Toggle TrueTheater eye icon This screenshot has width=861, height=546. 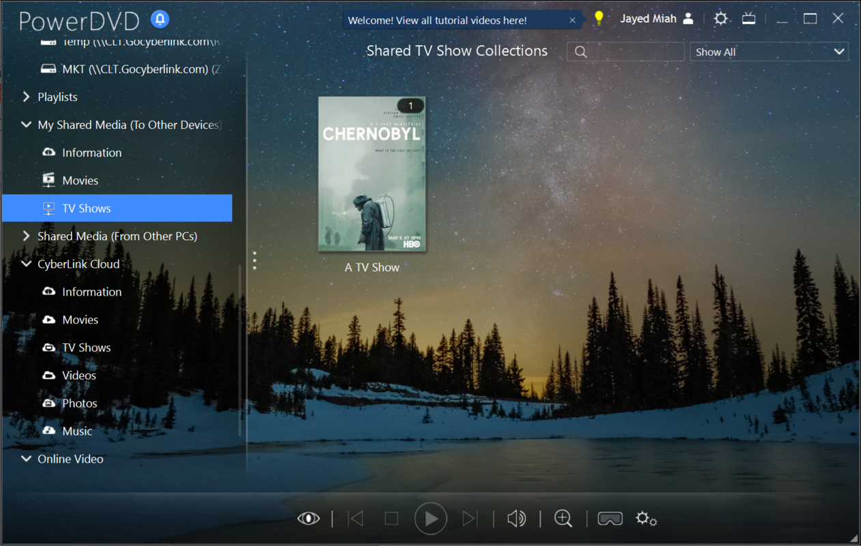309,519
